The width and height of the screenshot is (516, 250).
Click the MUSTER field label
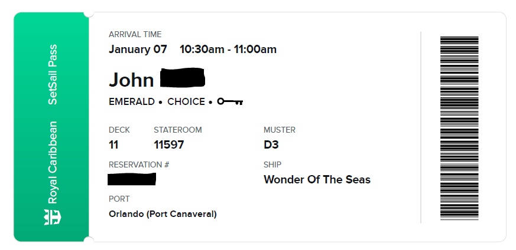click(x=279, y=130)
